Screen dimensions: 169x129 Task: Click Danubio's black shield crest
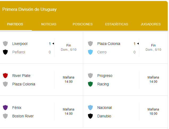[x=90, y=116]
